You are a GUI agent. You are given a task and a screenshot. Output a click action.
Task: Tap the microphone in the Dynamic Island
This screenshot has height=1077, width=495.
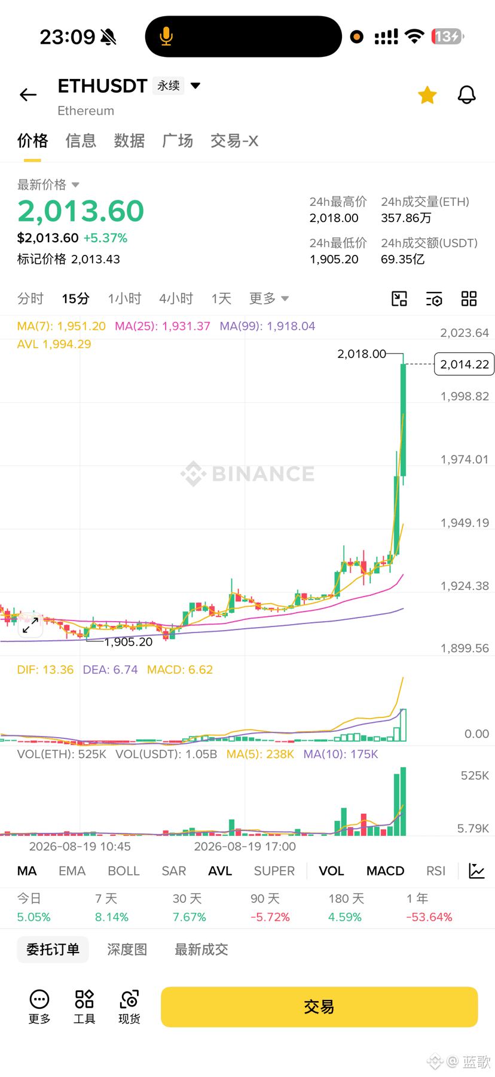166,36
